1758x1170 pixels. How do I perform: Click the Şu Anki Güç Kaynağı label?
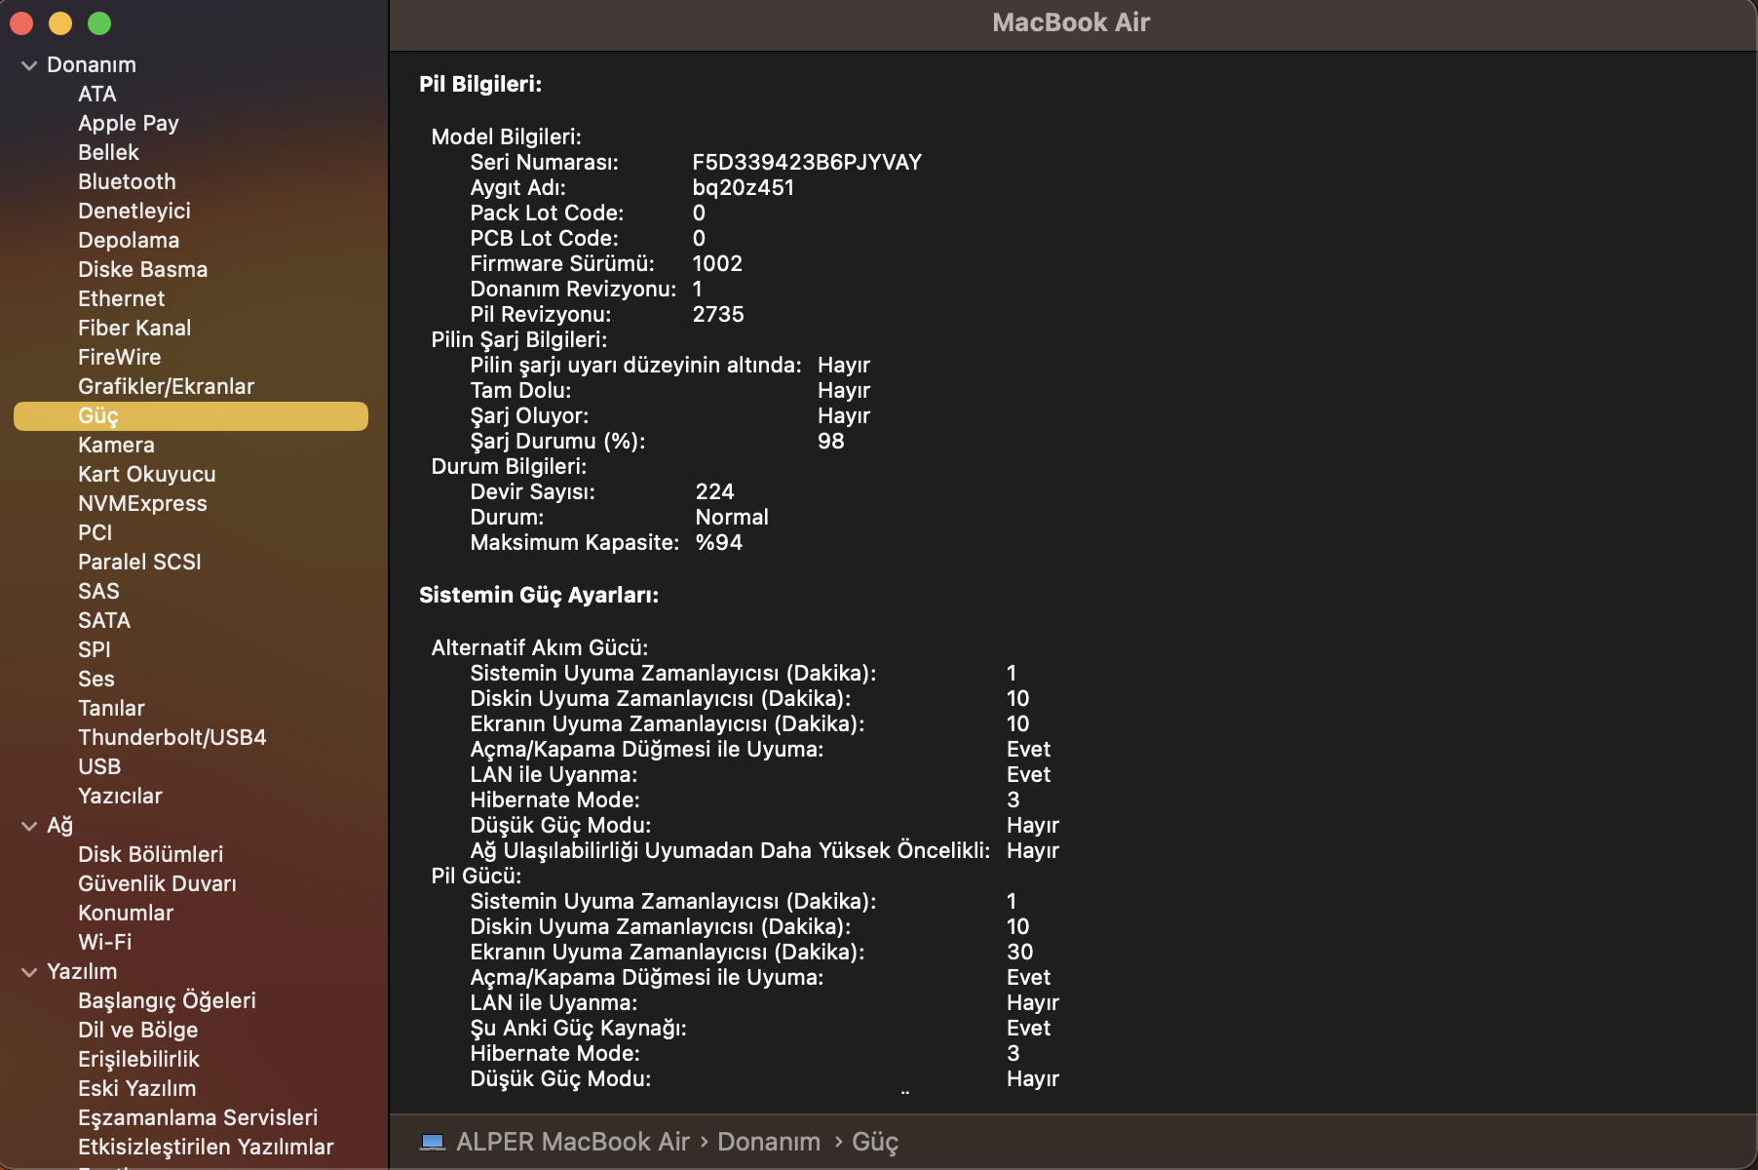click(x=579, y=1029)
